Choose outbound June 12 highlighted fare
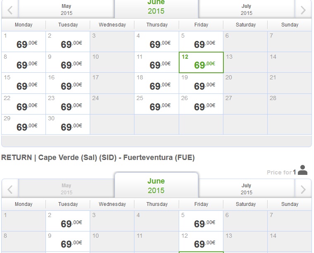 (x=201, y=62)
